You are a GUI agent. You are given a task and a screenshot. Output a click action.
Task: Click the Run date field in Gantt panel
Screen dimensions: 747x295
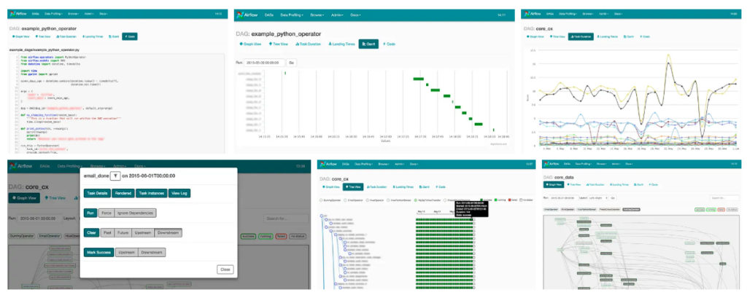(264, 63)
